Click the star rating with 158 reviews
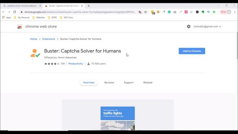The width and height of the screenshot is (238, 134). pos(54,64)
